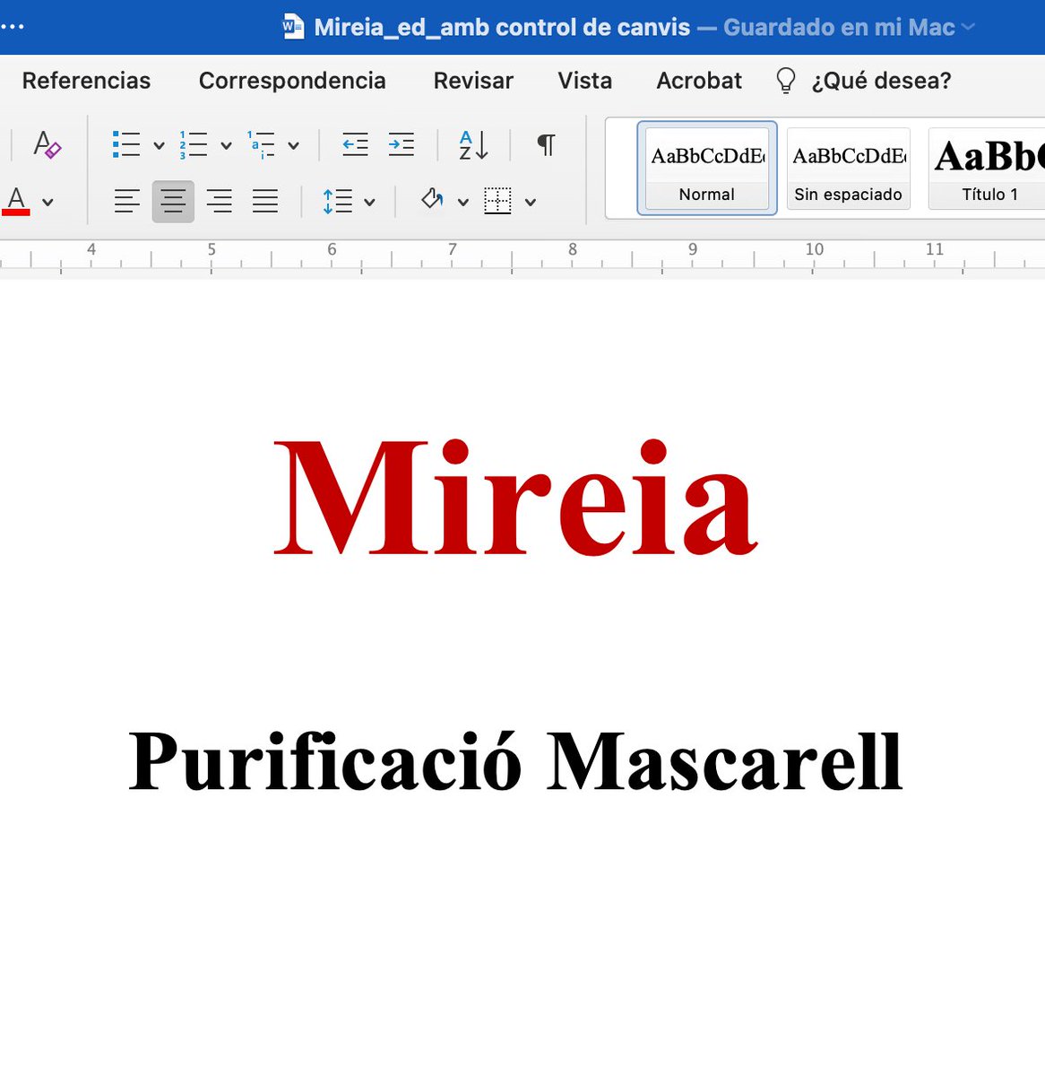Show paragraph marks with pilcrow icon
1045x1076 pixels.
(x=546, y=144)
